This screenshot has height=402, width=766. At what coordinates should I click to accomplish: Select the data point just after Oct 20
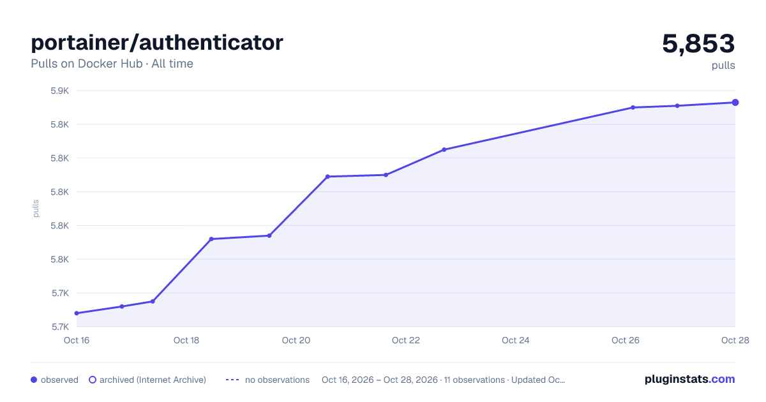tap(327, 177)
